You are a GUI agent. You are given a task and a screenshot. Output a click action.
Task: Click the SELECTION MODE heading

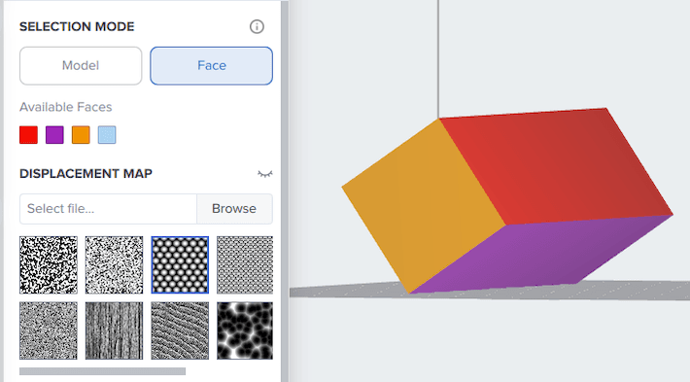pos(77,27)
